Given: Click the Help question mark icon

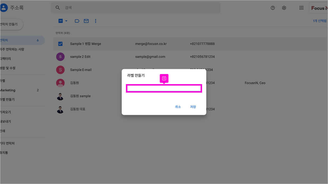Looking at the screenshot, I should coord(273,8).
